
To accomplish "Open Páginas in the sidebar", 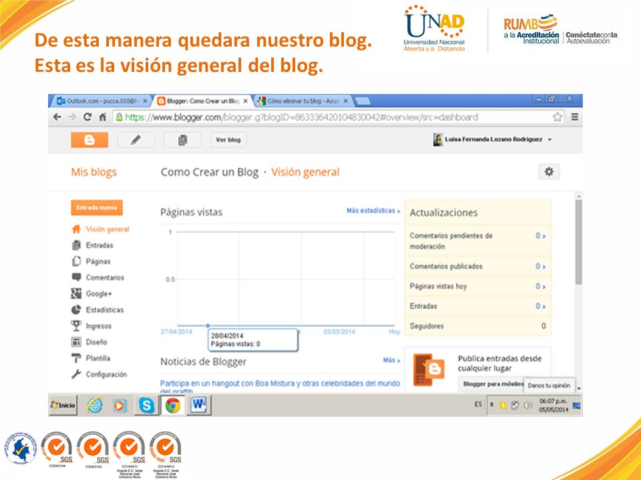I will point(98,261).
